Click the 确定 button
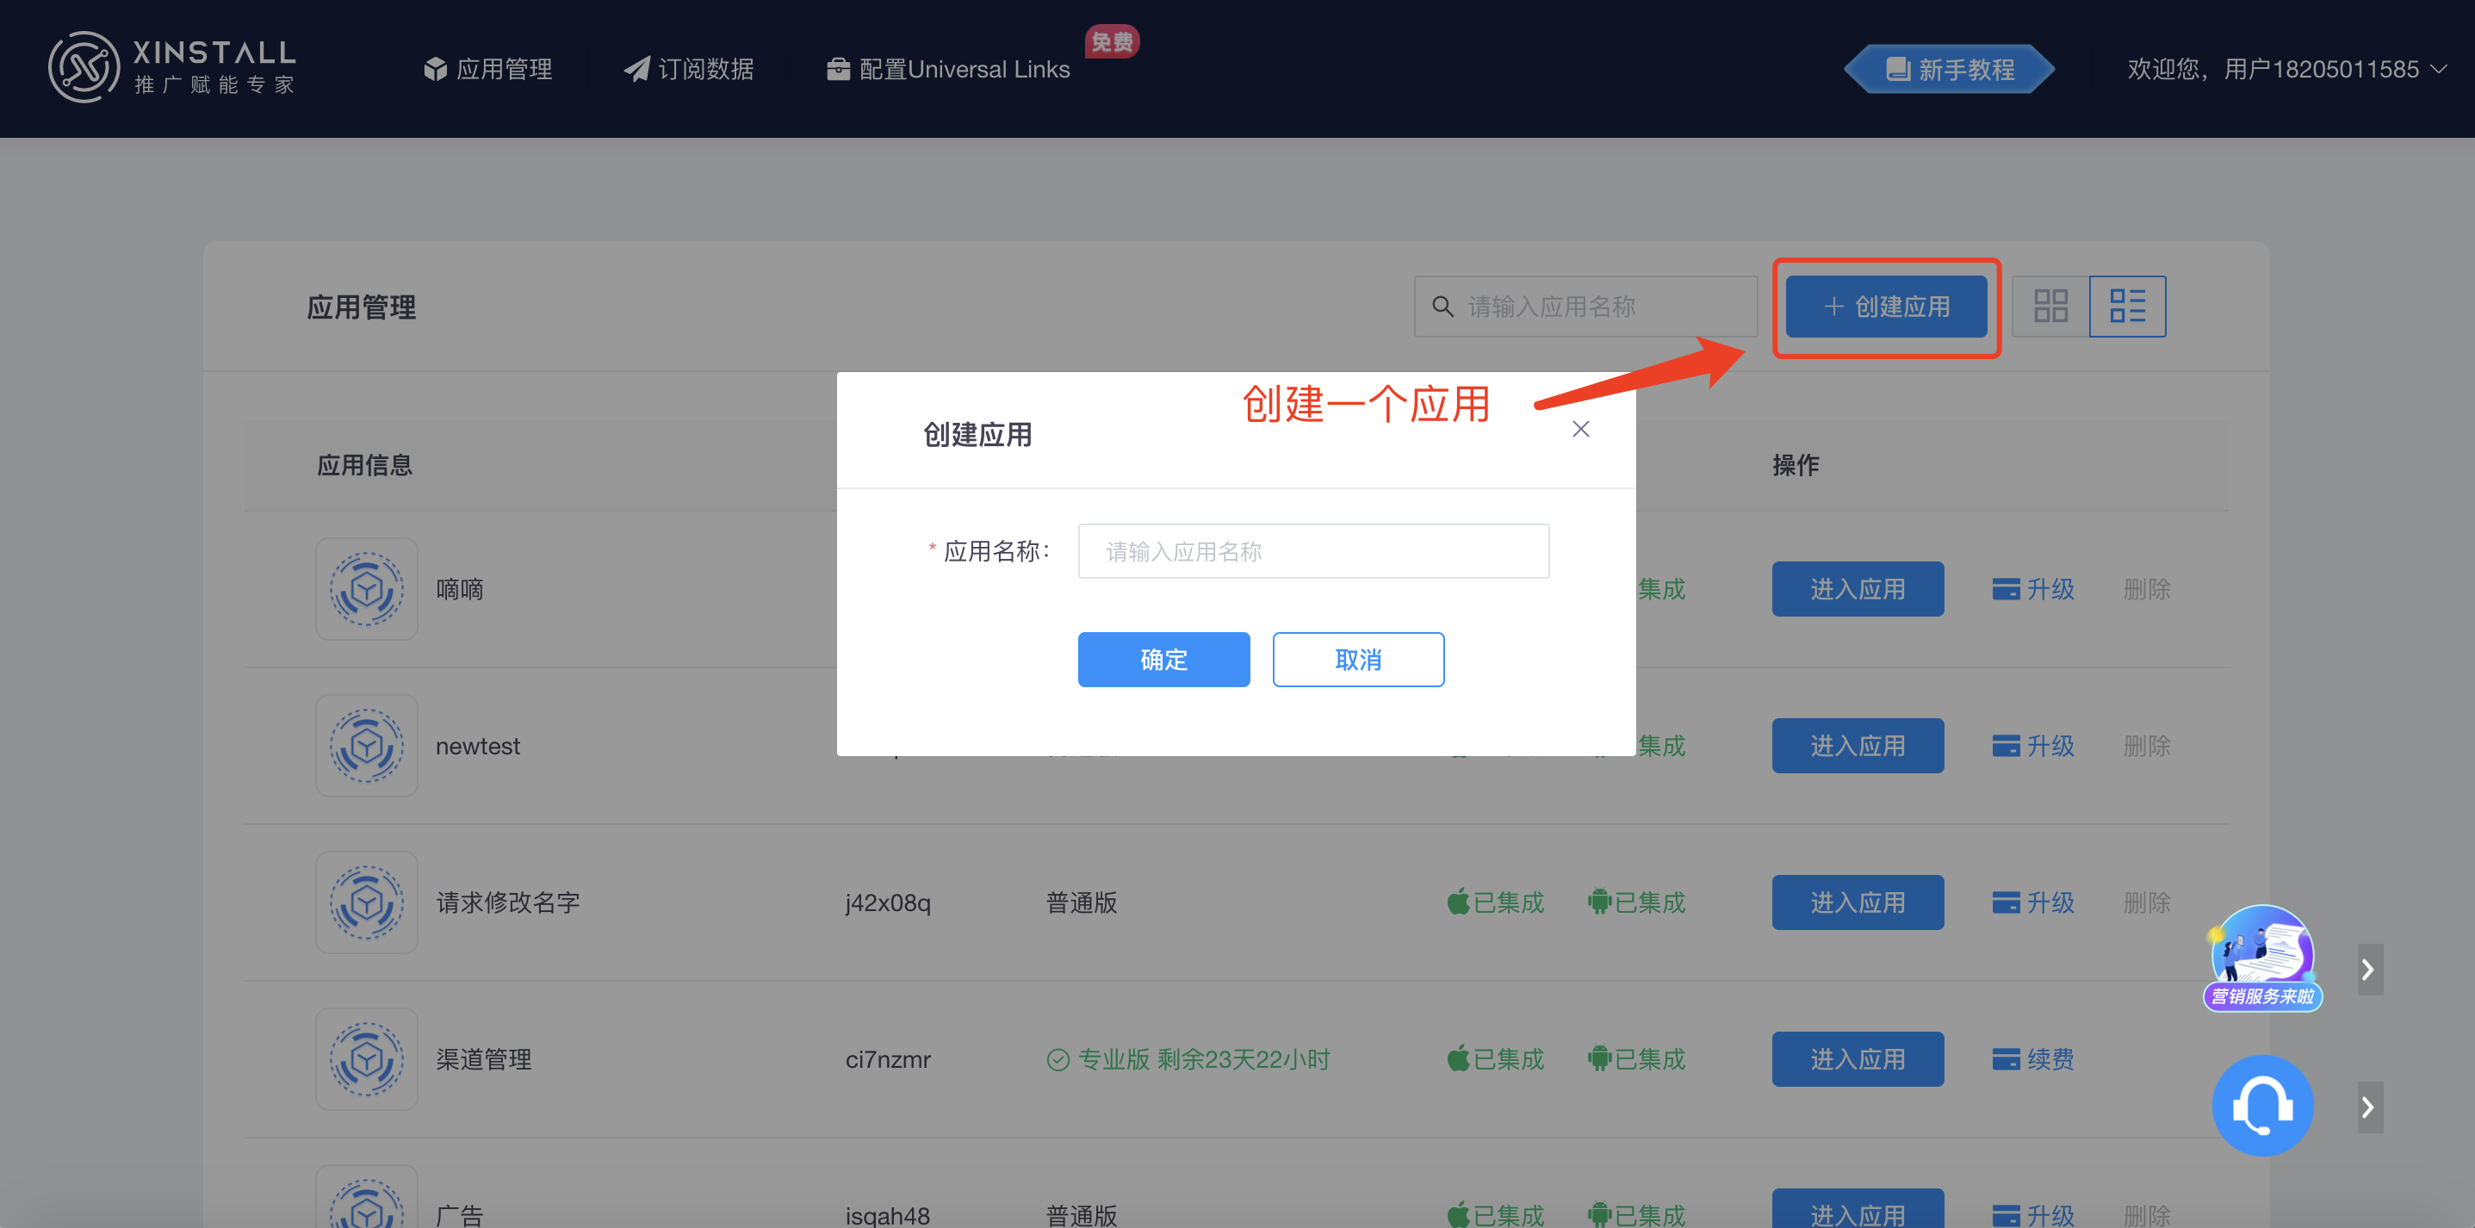This screenshot has width=2475, height=1228. pos(1163,659)
